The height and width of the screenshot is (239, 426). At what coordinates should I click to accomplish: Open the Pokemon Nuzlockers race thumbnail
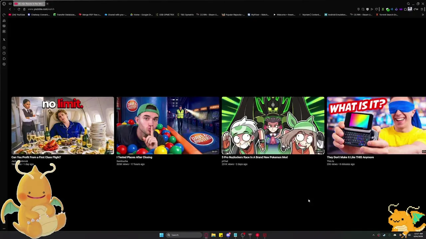(273, 125)
